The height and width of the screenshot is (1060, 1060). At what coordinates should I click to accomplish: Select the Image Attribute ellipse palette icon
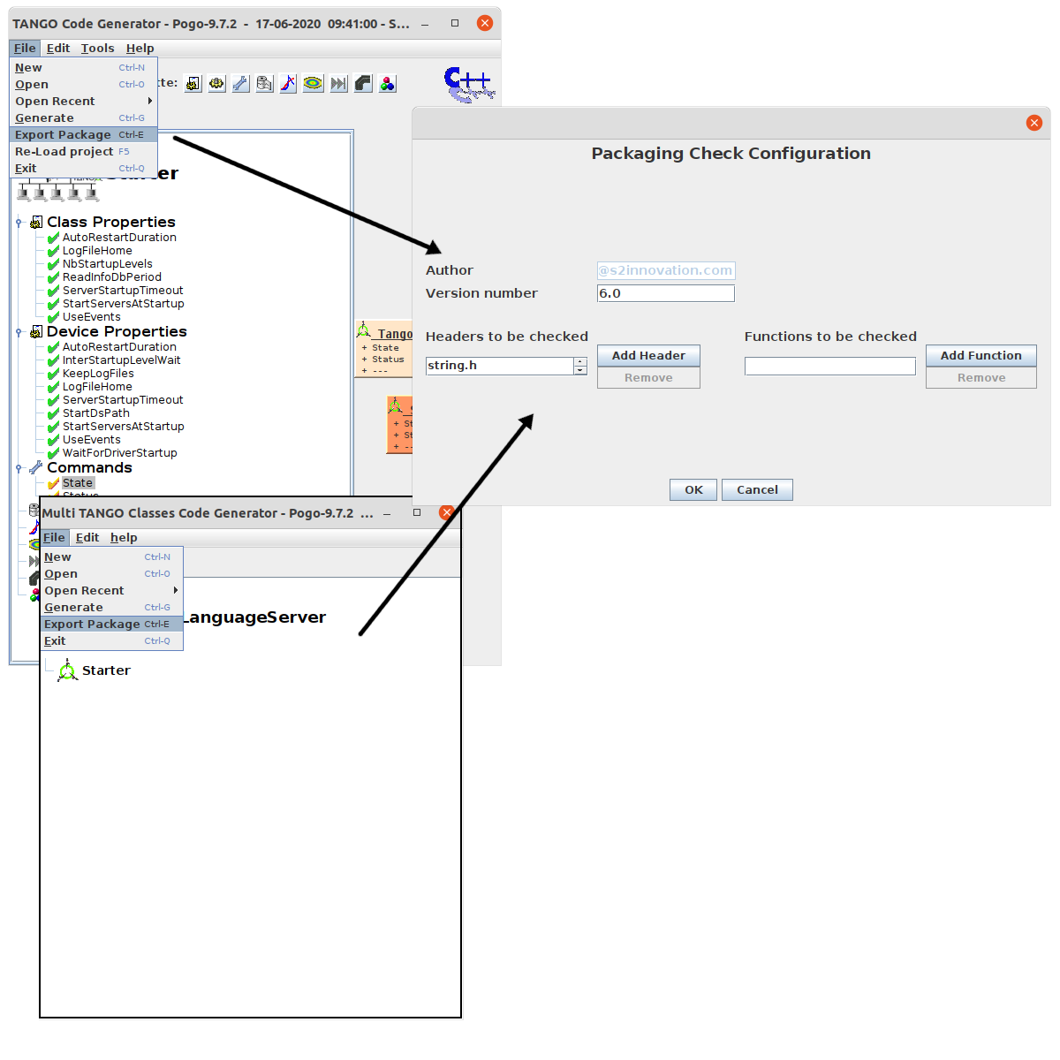(313, 83)
